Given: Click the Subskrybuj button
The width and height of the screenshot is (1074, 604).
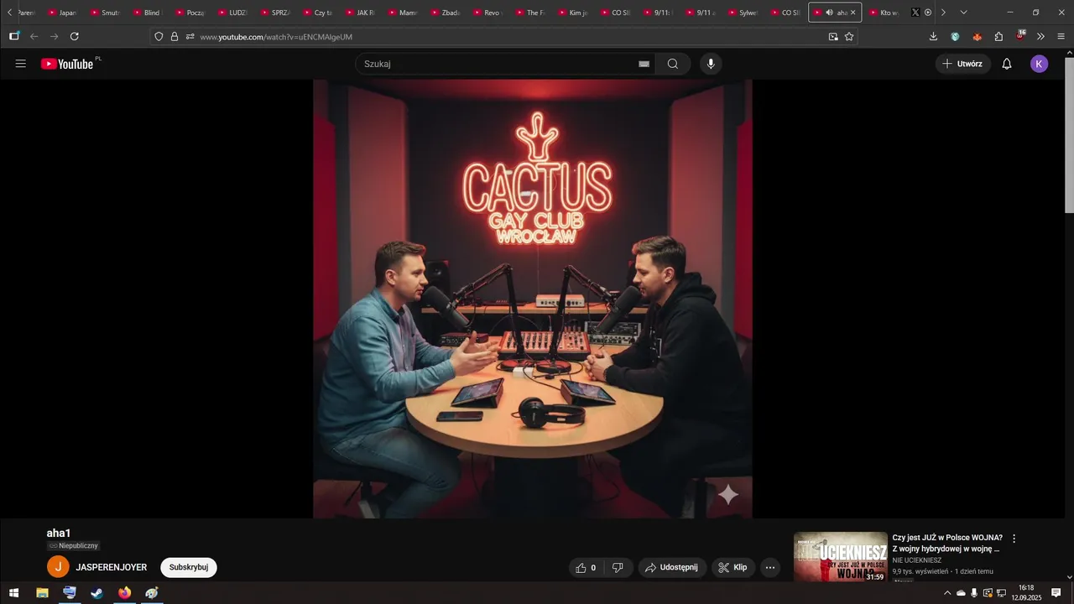Looking at the screenshot, I should (189, 568).
